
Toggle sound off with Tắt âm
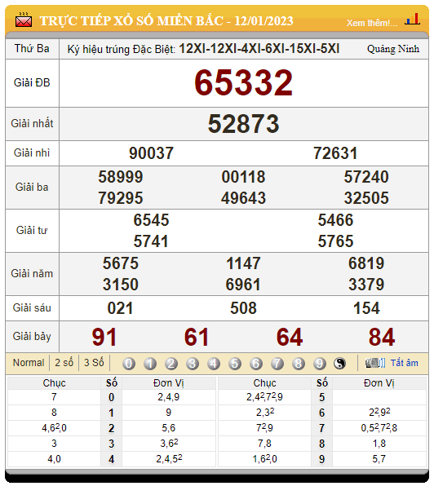(405, 363)
